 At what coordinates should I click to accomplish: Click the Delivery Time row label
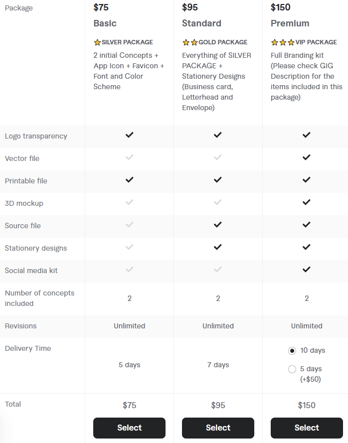click(x=28, y=348)
